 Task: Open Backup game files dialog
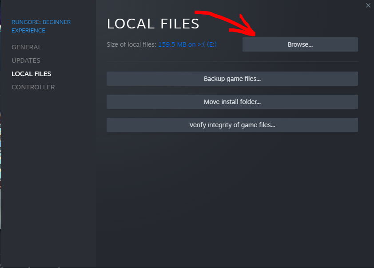[x=232, y=79]
